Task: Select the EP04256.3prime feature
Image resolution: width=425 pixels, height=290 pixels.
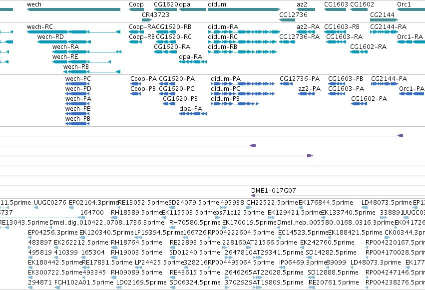Action: [x=30, y=238]
